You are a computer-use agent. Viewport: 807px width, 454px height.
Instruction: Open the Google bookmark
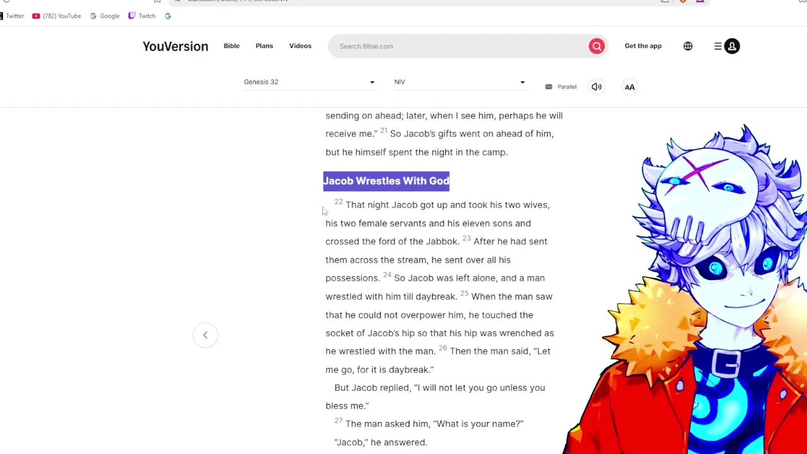[x=105, y=16]
